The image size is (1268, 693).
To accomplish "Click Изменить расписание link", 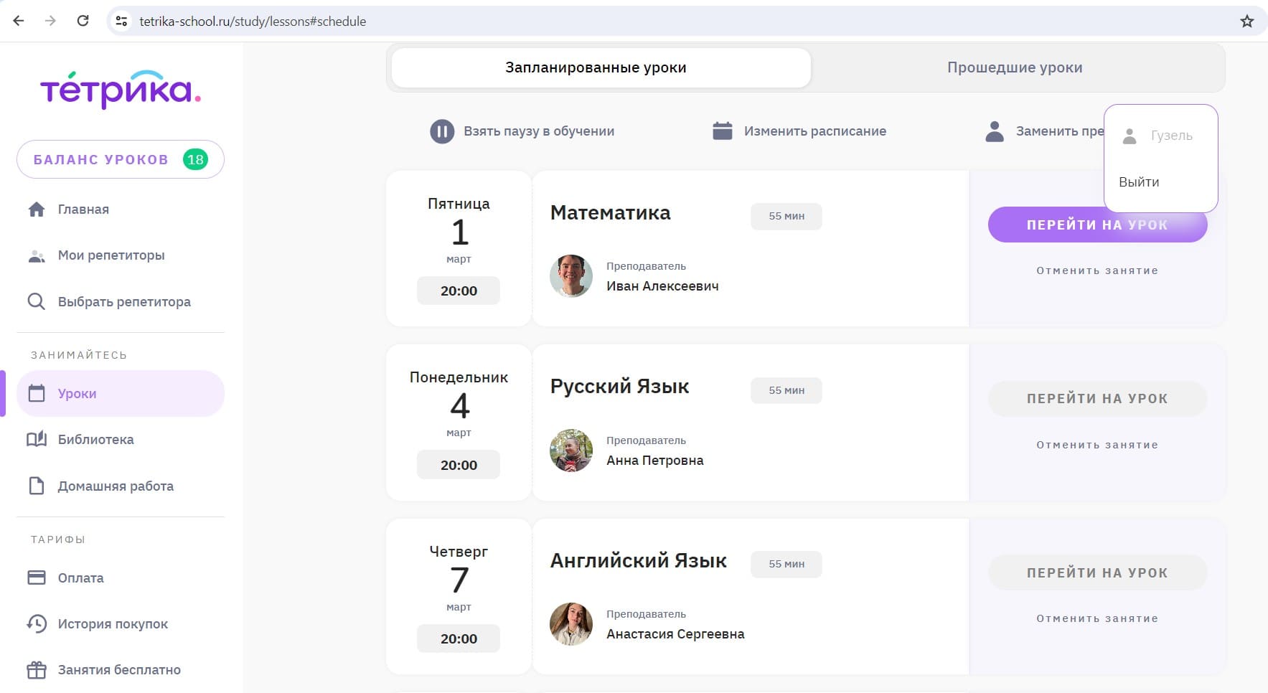I will [815, 131].
